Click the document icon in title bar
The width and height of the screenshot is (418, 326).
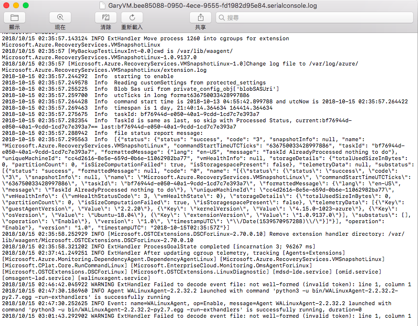102,6
